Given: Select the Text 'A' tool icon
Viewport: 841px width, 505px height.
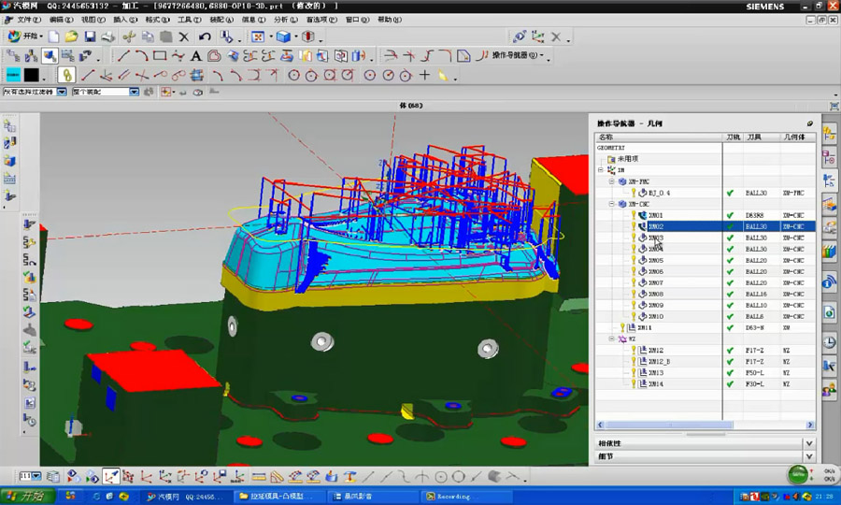Looking at the screenshot, I should [x=196, y=56].
